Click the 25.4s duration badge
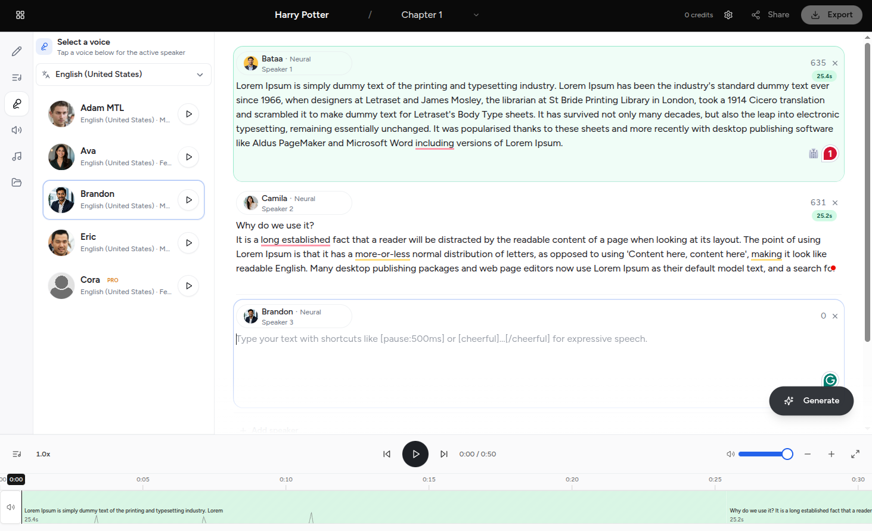Screen dimensions: 872x531 (x=824, y=76)
